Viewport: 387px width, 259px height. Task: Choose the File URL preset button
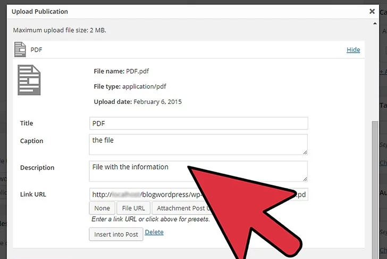(x=133, y=208)
